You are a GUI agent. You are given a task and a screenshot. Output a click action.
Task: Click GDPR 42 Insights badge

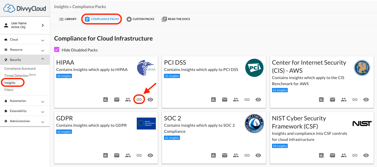64,132
